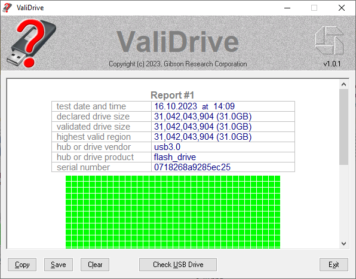
Task: Clear the report with Clear button
Action: tap(95, 265)
